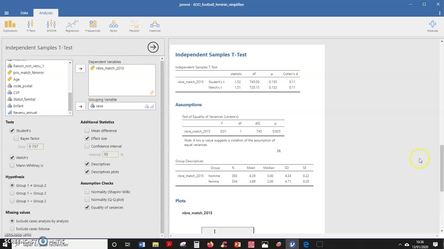Select Group 1 > Group 2 hypothesis
Screen dimensions: 444x249
12,193
